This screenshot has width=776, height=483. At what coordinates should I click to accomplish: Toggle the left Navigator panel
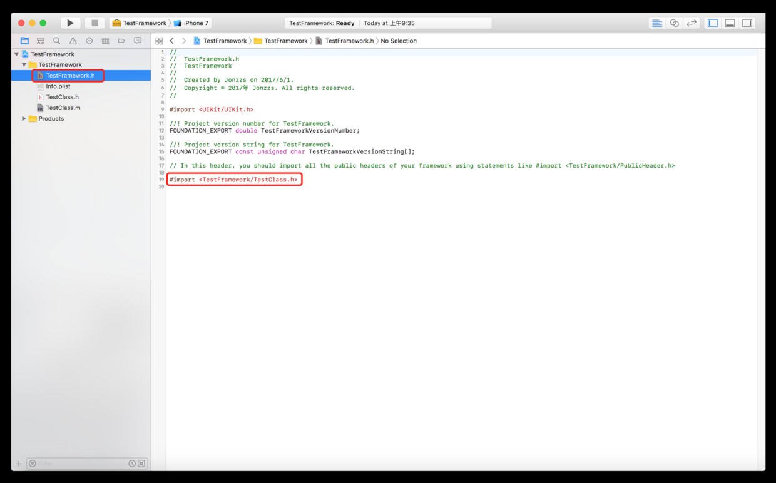pos(713,23)
